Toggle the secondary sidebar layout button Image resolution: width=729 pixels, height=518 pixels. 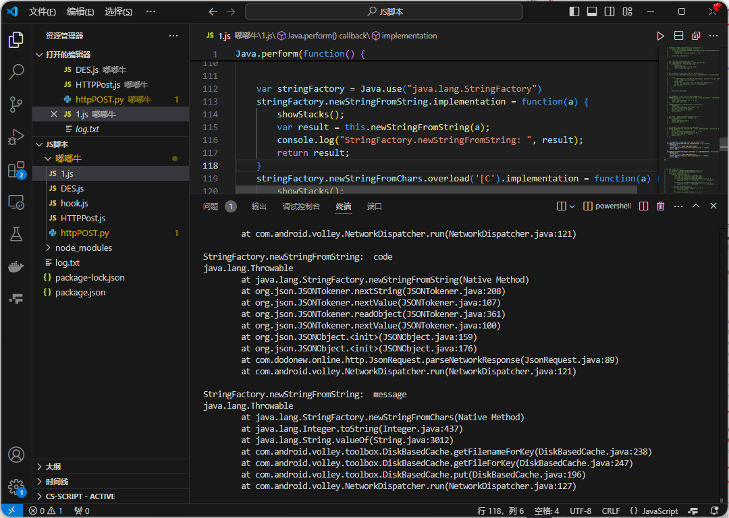coord(610,12)
